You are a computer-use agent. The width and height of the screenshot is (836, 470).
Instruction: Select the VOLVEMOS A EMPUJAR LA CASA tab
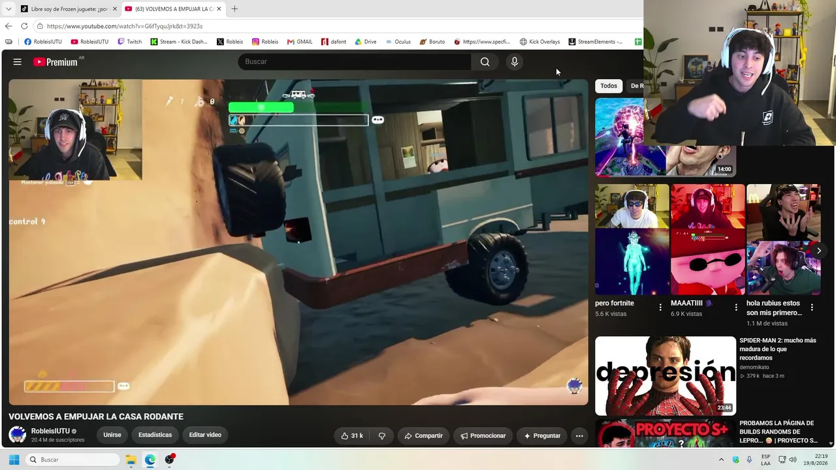point(172,9)
